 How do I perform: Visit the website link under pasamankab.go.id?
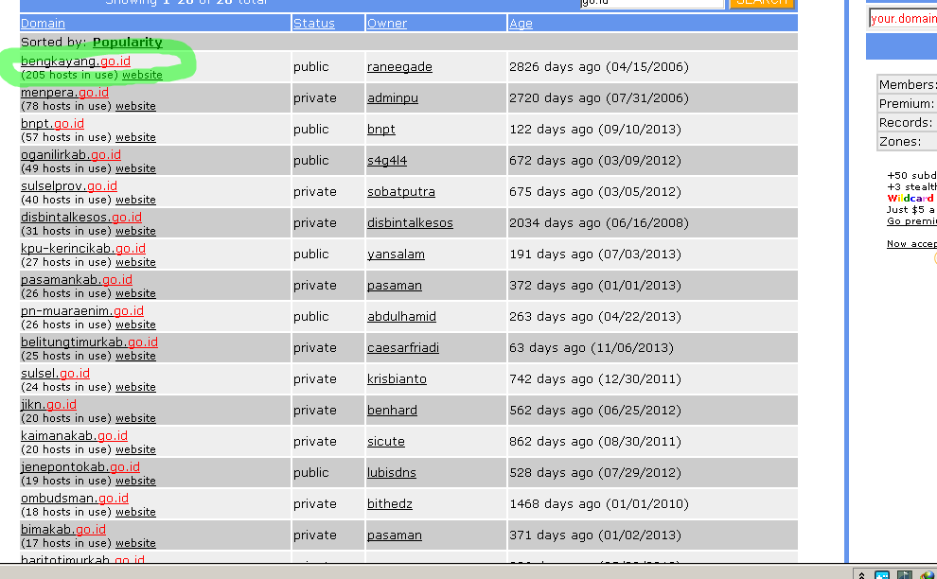135,292
